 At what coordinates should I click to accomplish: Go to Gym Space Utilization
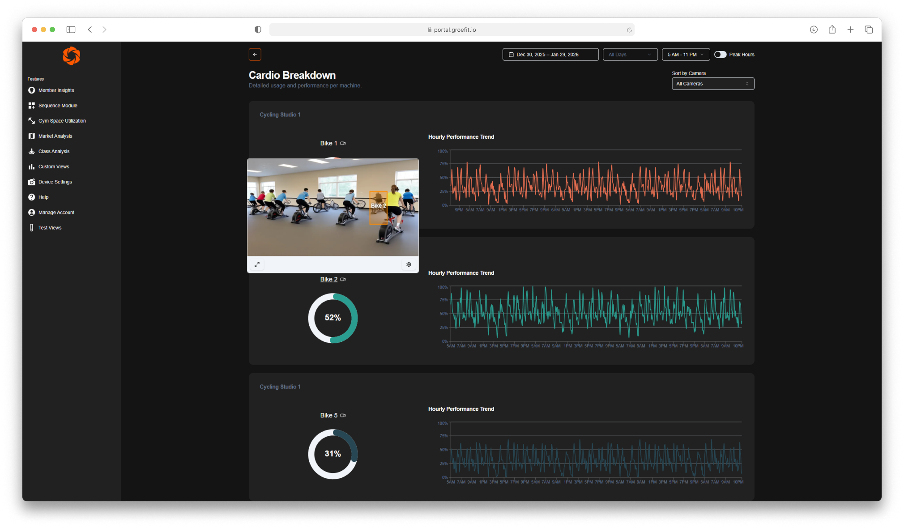point(62,121)
